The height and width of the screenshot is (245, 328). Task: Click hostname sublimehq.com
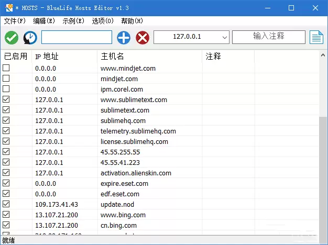(x=123, y=120)
